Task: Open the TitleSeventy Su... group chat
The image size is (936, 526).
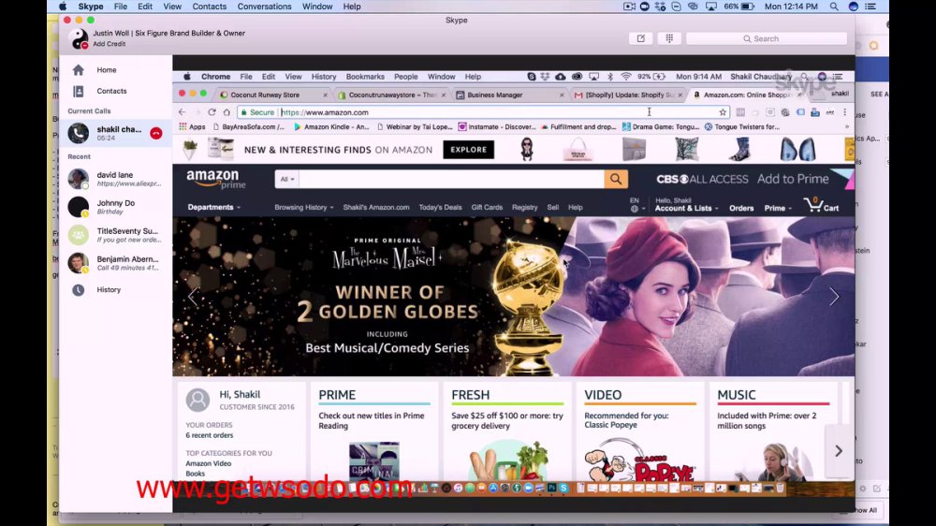Action: click(116, 235)
